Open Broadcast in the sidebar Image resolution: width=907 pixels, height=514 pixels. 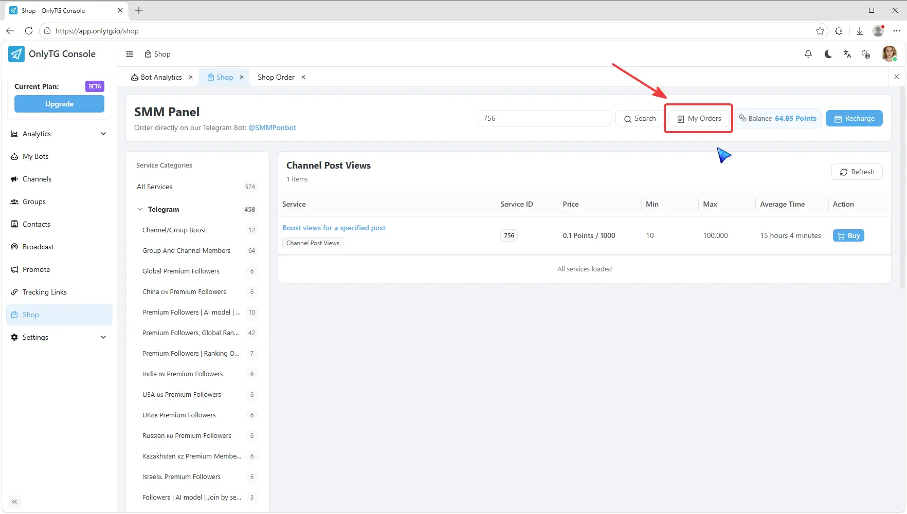click(59, 247)
